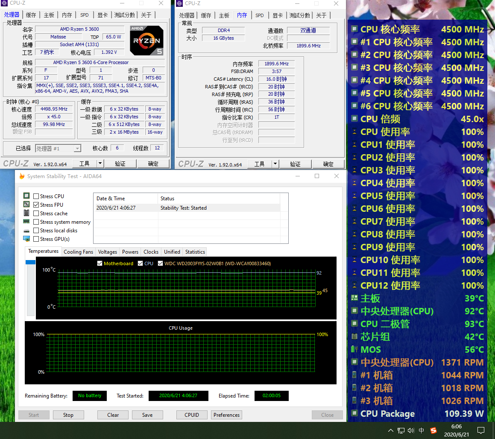Enable Stress local disks checkbox
This screenshot has height=439, width=495.
pyautogui.click(x=36, y=230)
